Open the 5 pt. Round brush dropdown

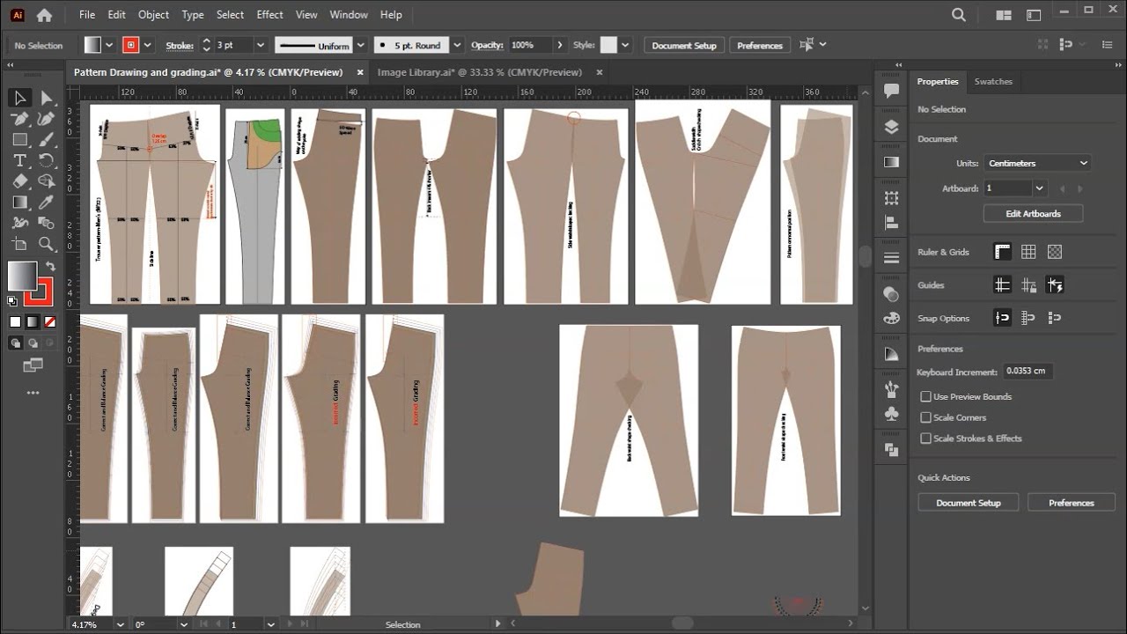(458, 45)
